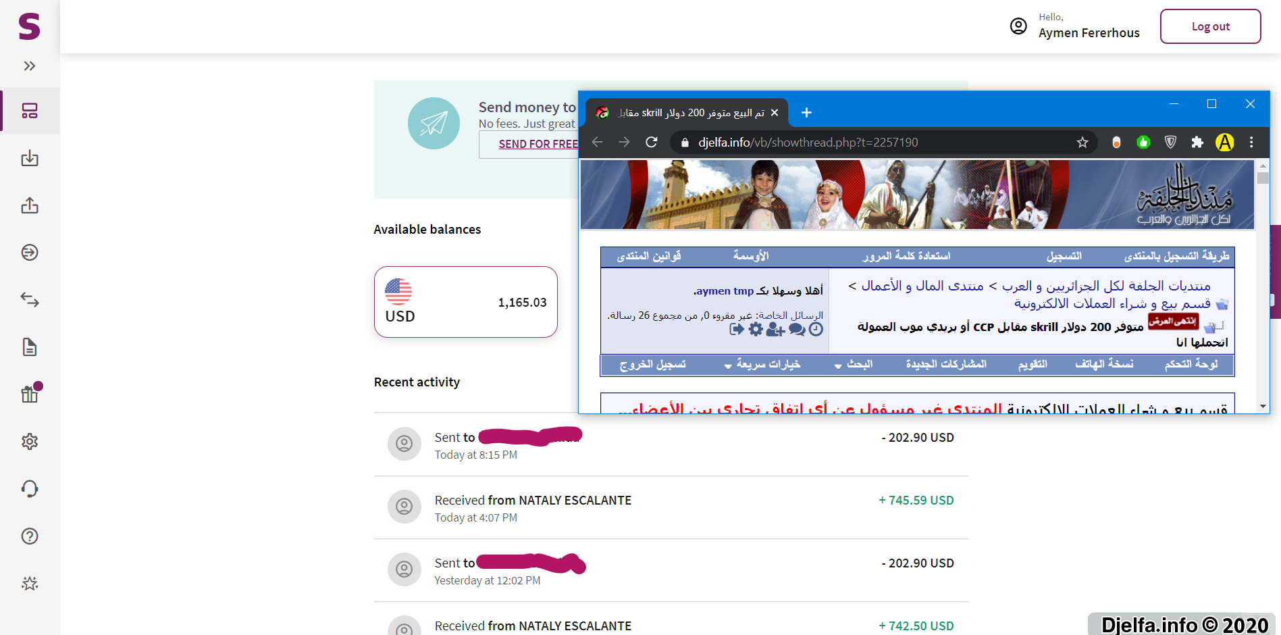The height and width of the screenshot is (635, 1281).
Task: Click the browser vertical scrollbar thumb
Action: pyautogui.click(x=1263, y=178)
